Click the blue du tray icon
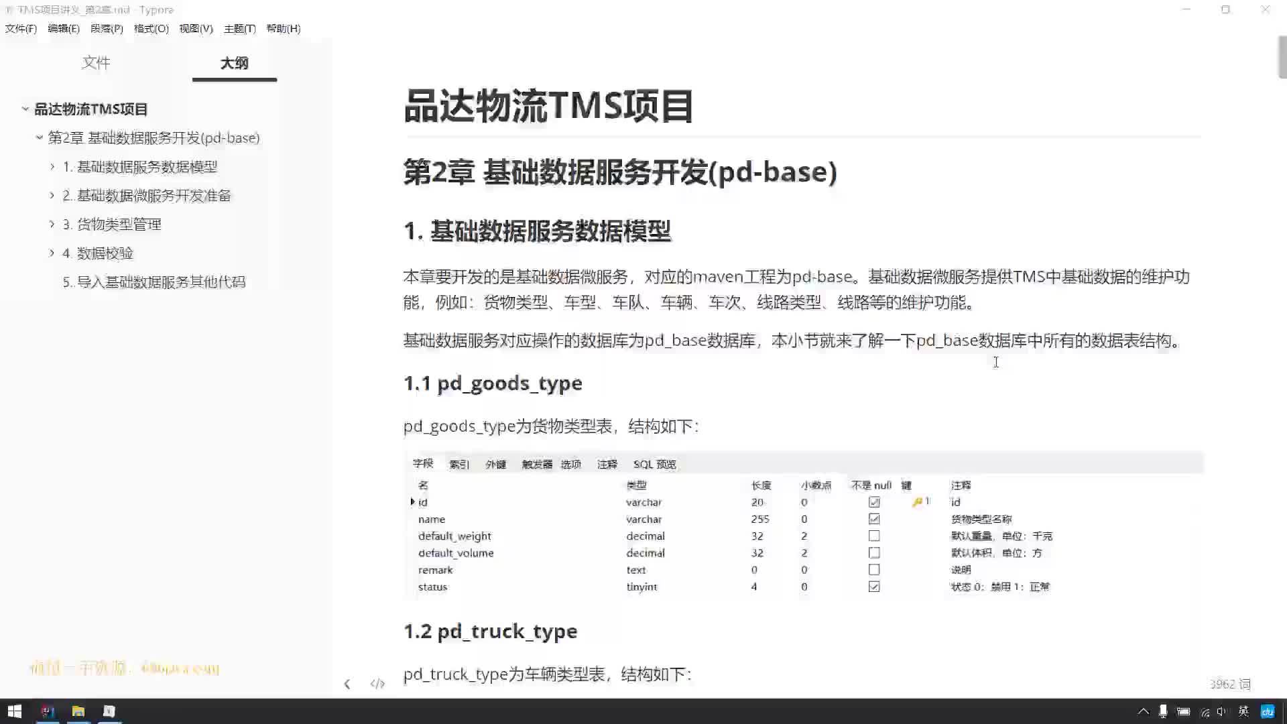The image size is (1287, 724). point(1268,711)
